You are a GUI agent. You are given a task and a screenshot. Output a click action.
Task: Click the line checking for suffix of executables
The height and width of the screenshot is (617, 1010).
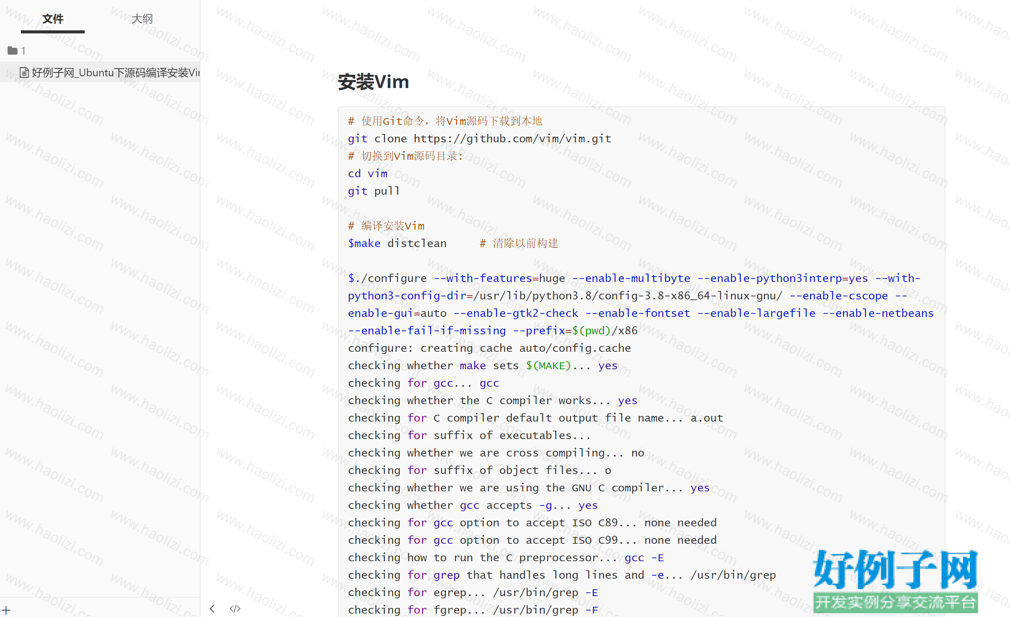click(x=469, y=435)
